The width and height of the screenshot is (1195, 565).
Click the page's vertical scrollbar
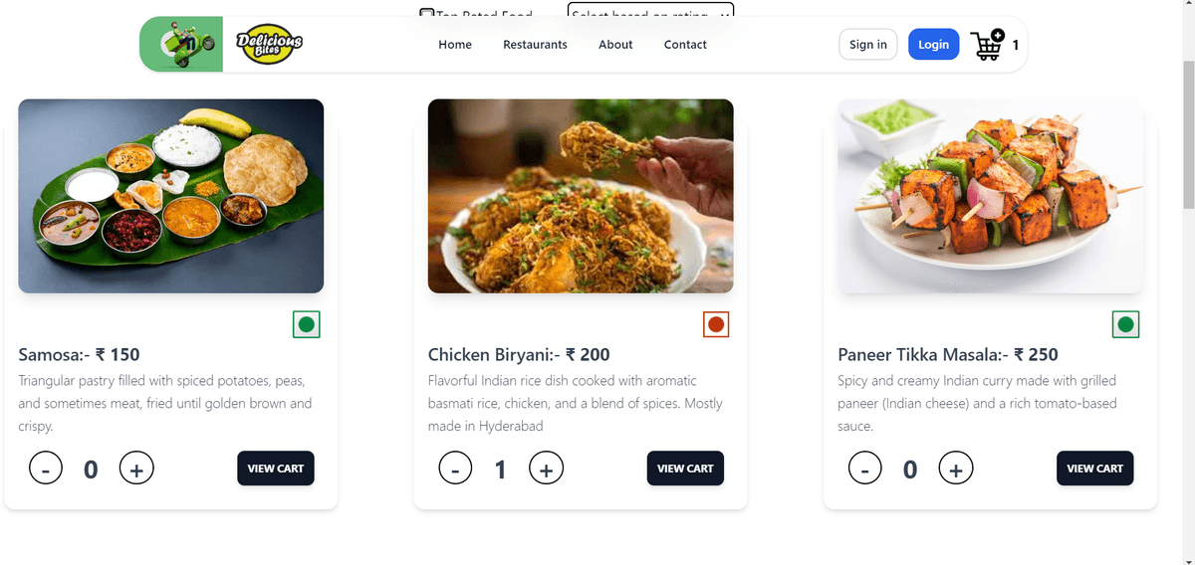(1187, 134)
